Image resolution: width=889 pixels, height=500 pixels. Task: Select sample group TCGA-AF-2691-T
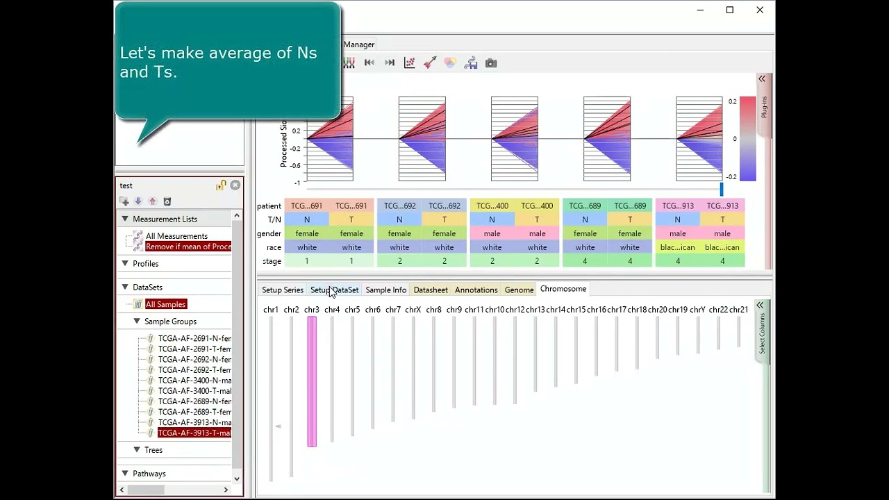tap(194, 349)
